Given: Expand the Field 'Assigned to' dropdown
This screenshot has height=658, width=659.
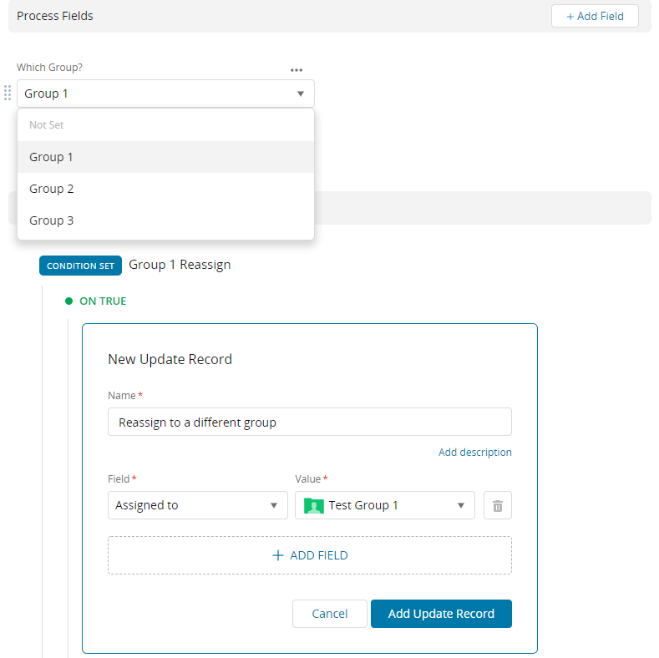Looking at the screenshot, I should pyautogui.click(x=273, y=505).
